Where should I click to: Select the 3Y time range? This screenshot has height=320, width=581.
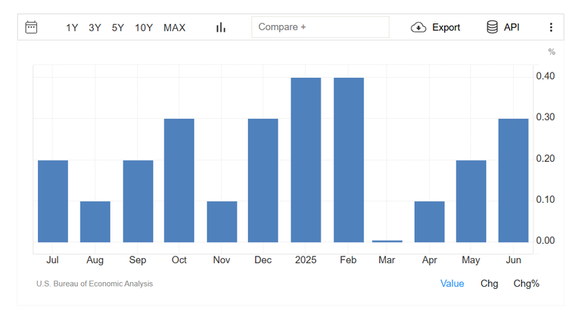tap(95, 28)
